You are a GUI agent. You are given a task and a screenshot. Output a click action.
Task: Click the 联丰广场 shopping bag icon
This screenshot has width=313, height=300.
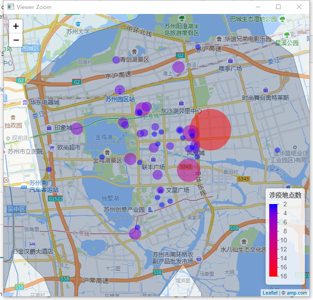tap(153, 159)
